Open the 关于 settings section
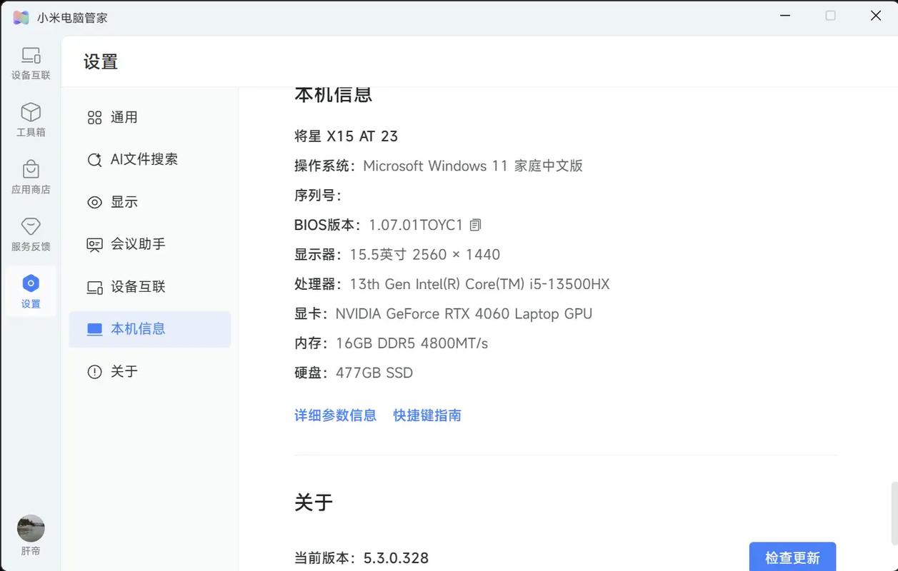This screenshot has height=571, width=898. 124,370
